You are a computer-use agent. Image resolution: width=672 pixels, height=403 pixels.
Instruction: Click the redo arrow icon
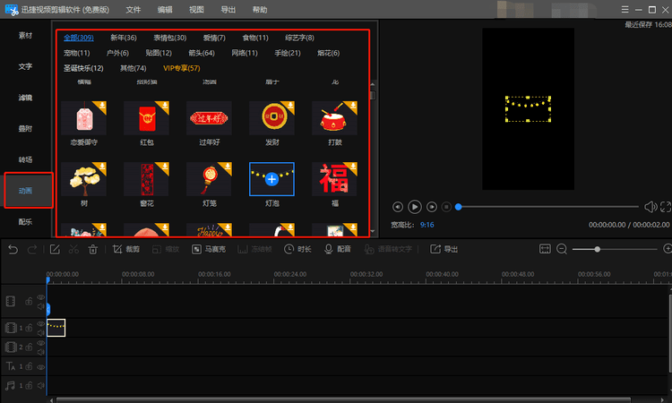tap(32, 249)
